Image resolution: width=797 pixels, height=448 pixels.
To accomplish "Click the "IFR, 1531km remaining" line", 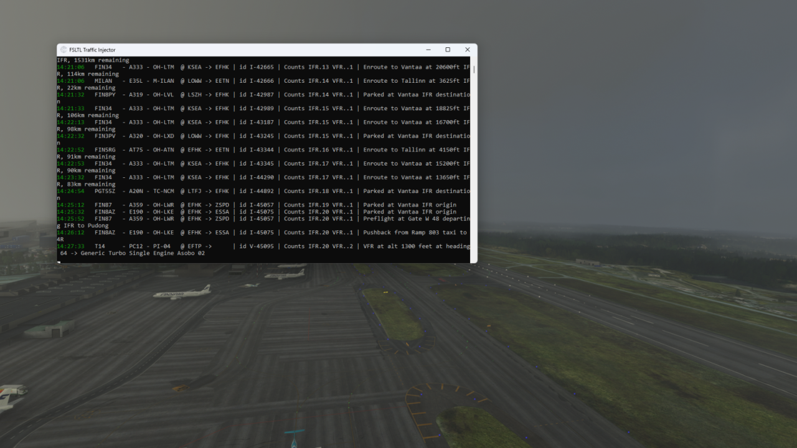I will coord(93,60).
